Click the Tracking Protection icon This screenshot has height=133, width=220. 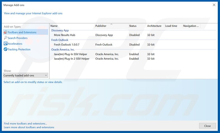[5, 49]
